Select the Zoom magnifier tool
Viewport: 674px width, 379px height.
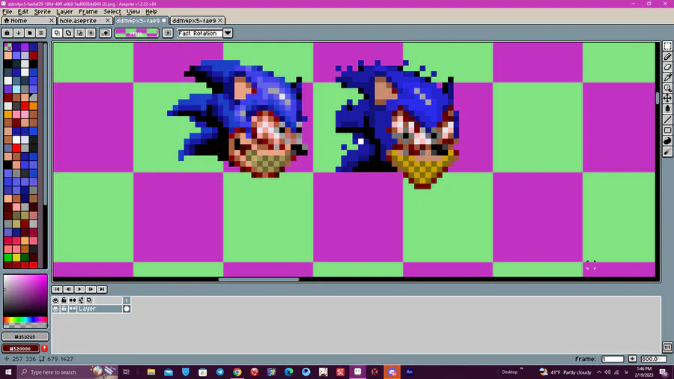[667, 88]
